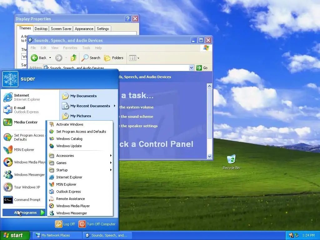Launch Tour Windows XP
The image size is (320, 240).
tap(23, 187)
